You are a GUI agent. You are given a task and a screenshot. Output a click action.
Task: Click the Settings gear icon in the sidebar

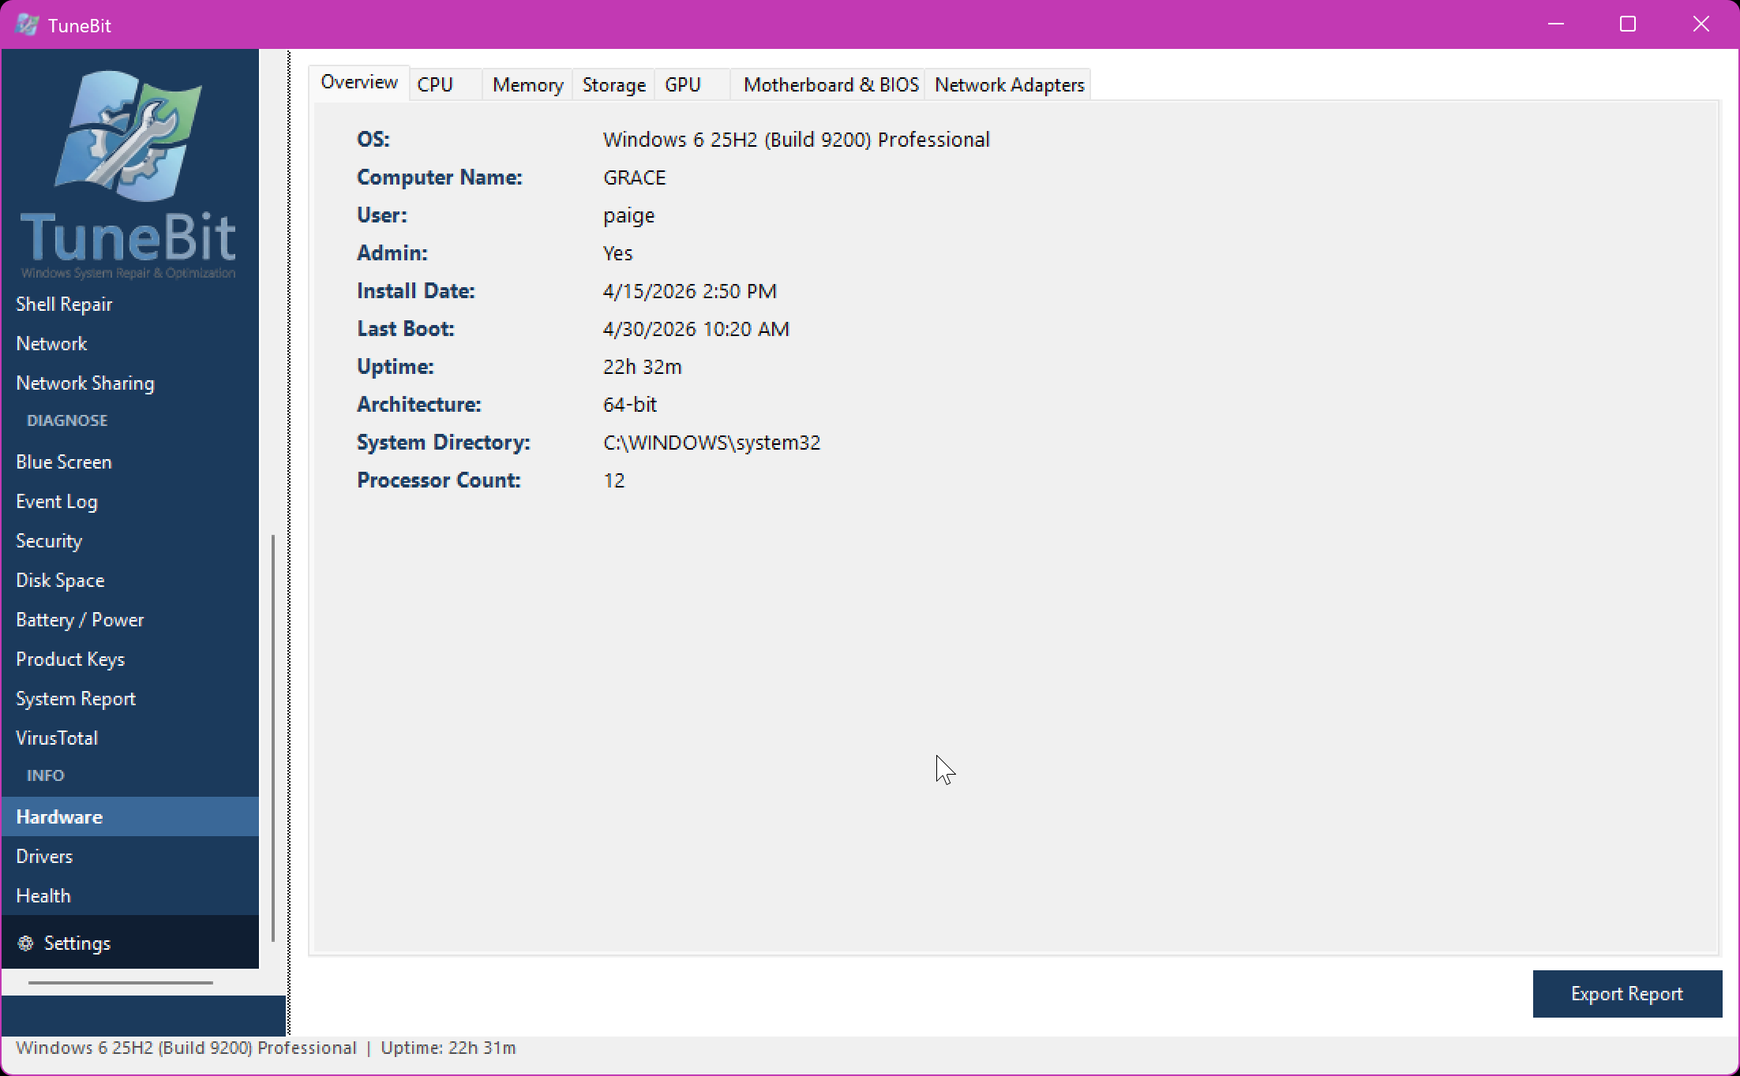point(25,943)
